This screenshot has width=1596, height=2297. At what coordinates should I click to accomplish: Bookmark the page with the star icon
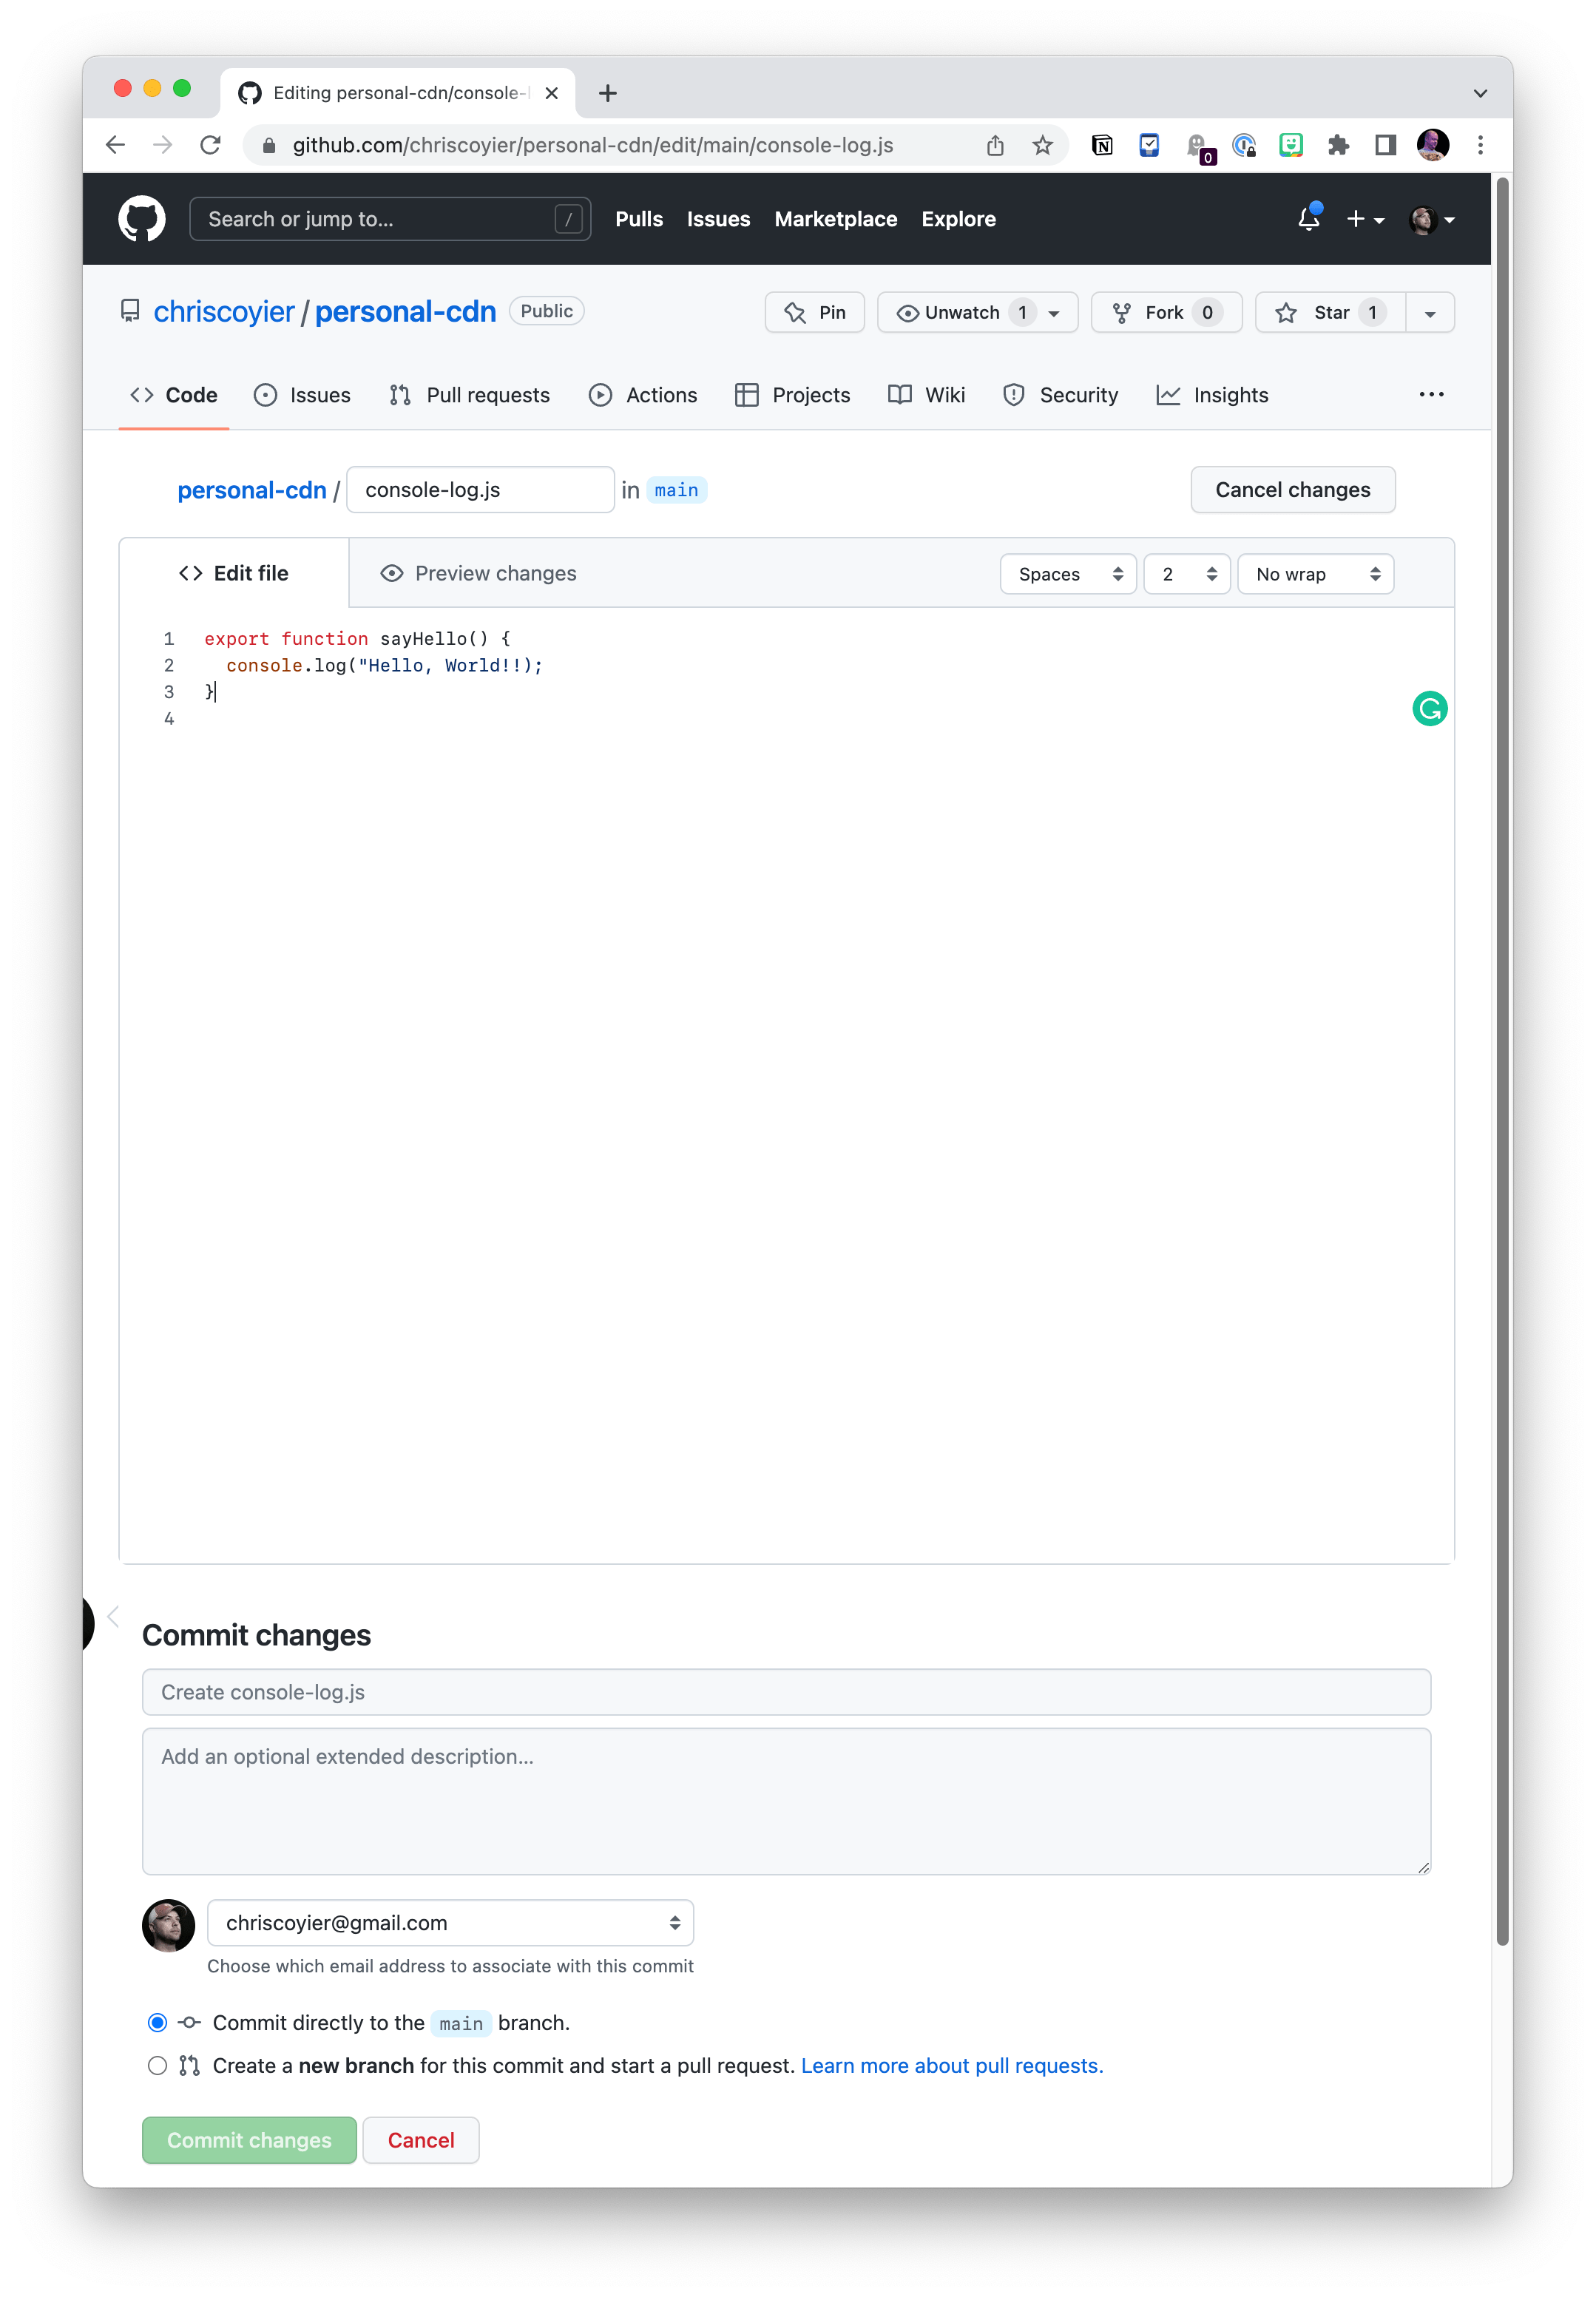pyautogui.click(x=1042, y=146)
